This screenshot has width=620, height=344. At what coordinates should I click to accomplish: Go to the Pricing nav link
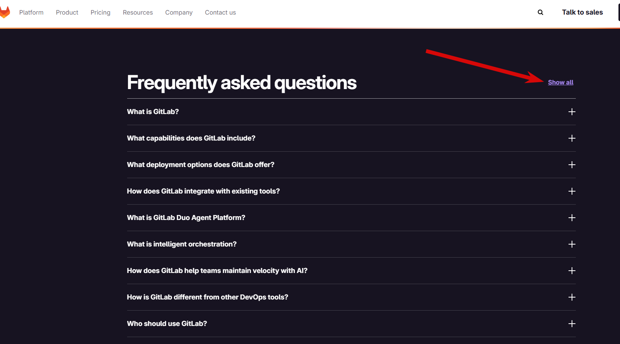pyautogui.click(x=100, y=12)
